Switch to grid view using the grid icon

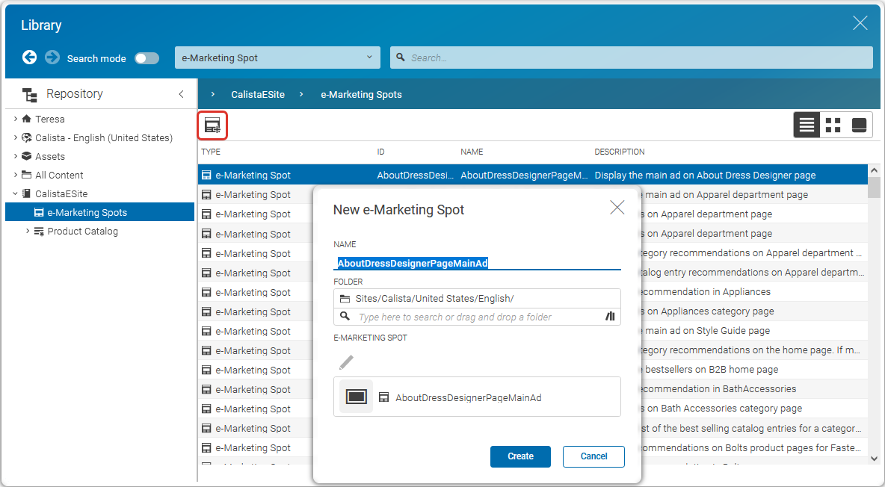tap(833, 125)
